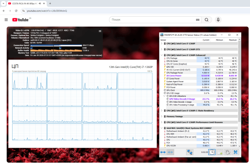
Task: Click the CPU VCCIN row
Action: pyautogui.click(x=200, y=146)
